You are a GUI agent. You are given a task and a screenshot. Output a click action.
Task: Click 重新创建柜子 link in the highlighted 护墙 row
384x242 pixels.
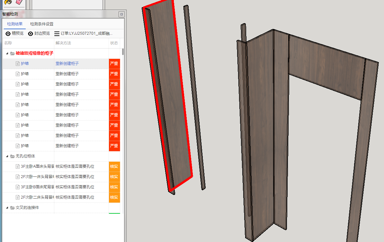tap(67, 64)
